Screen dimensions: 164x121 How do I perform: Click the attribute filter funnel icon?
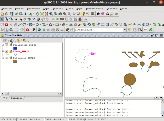pyautogui.click(x=34, y=19)
